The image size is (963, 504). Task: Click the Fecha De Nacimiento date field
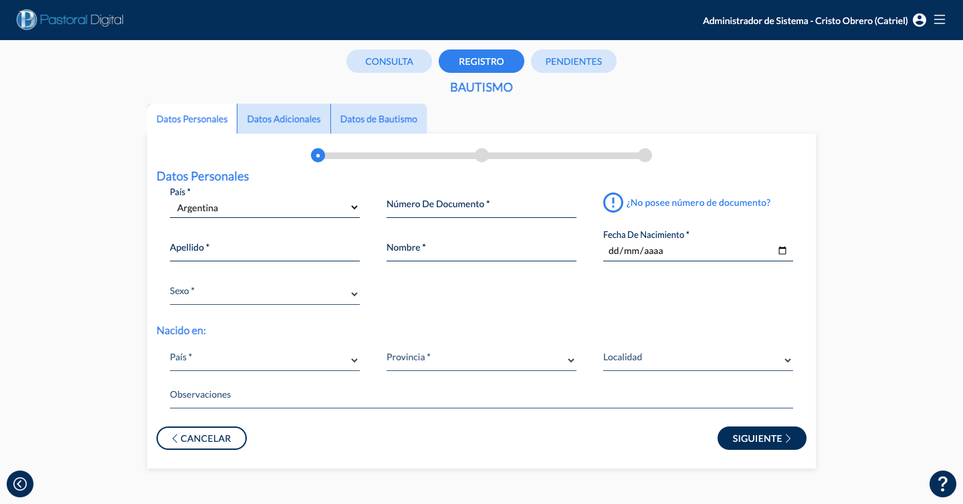[x=698, y=251]
